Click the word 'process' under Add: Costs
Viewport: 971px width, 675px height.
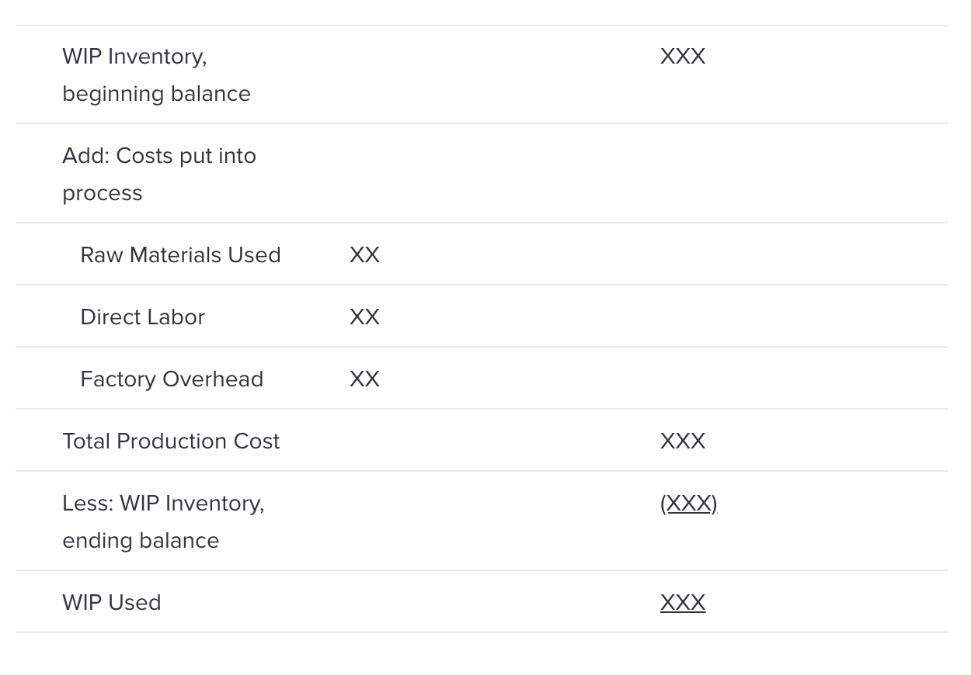tap(103, 193)
